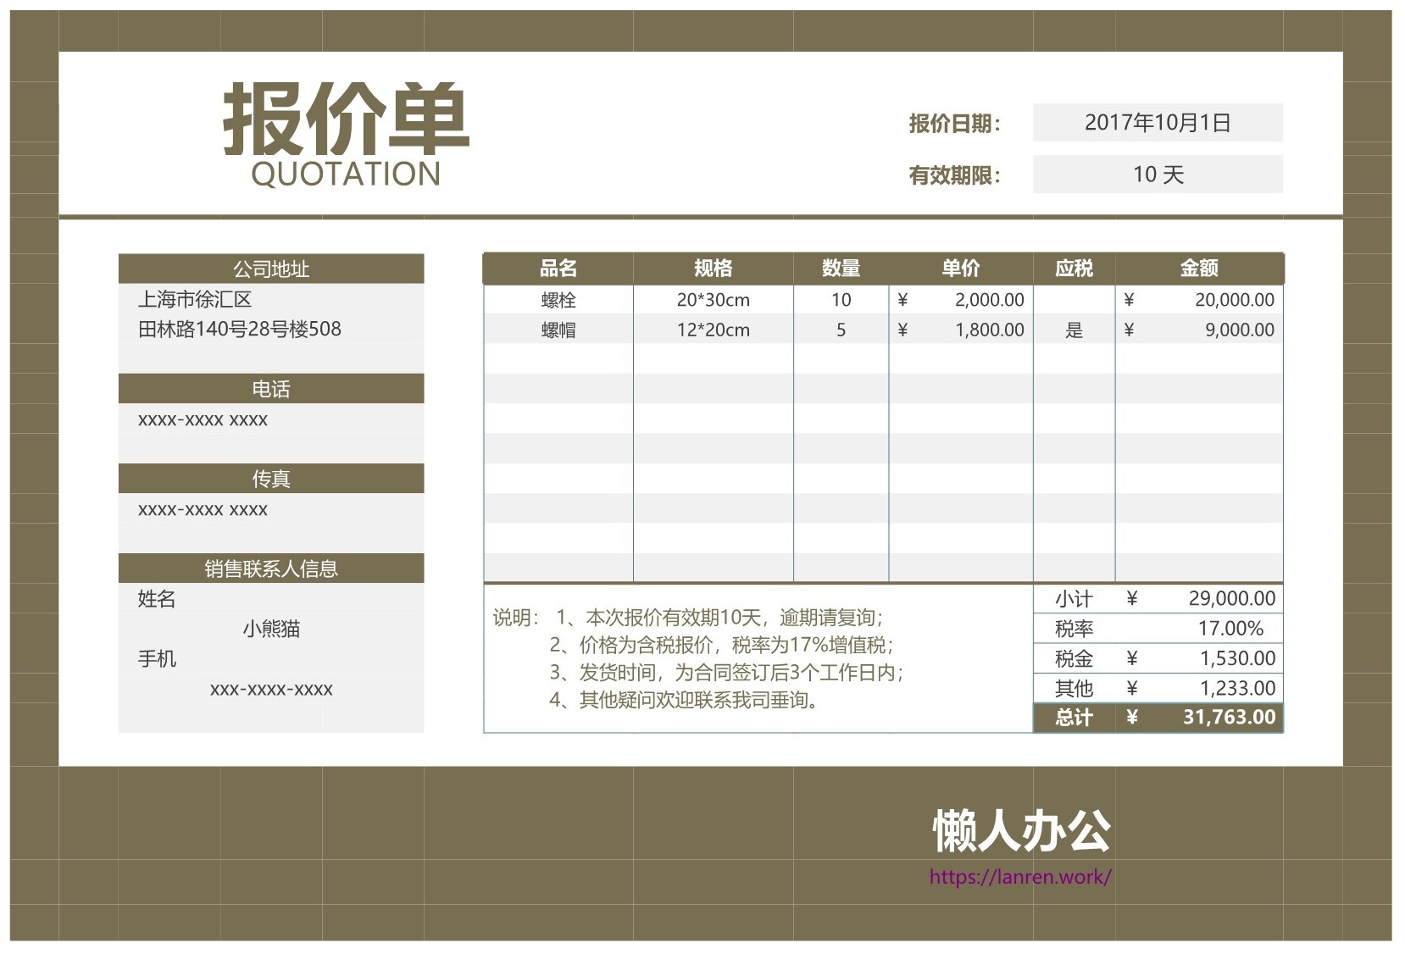Click the 金额 column header
Screen dimensions: 1405x954
click(x=1198, y=269)
